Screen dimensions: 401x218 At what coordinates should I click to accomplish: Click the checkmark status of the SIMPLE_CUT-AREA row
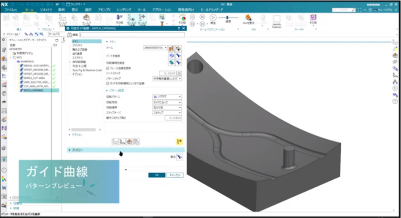[x=54, y=78]
